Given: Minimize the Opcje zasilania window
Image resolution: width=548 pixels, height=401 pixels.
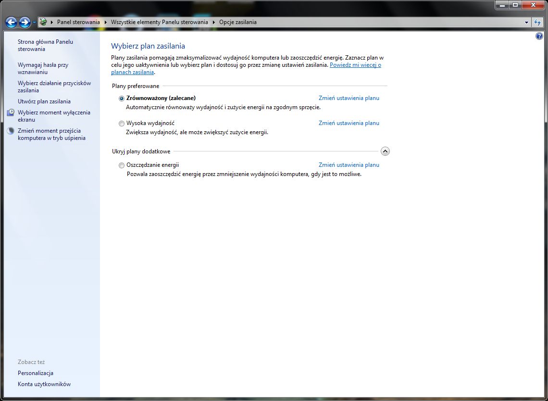Looking at the screenshot, I should (x=502, y=5).
